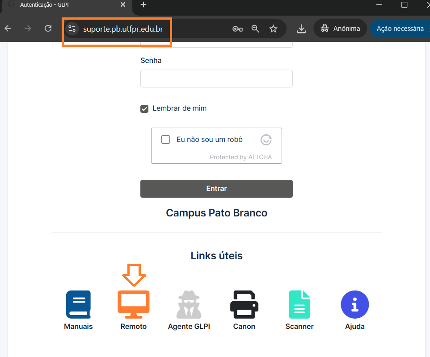430x357 pixels.
Task: Open the password manager key icon
Action: [x=237, y=29]
